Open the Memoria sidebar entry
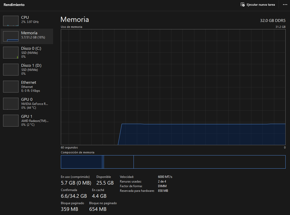Screen dimensions: 290x215 tap(27, 36)
